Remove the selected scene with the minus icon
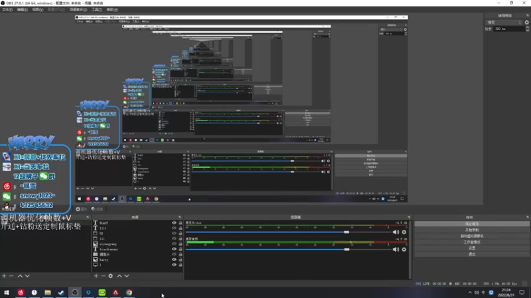The width and height of the screenshot is (531, 298). [x=11, y=276]
